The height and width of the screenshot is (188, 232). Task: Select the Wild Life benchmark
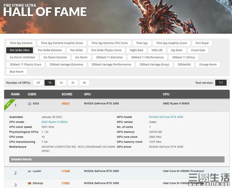click(x=157, y=50)
